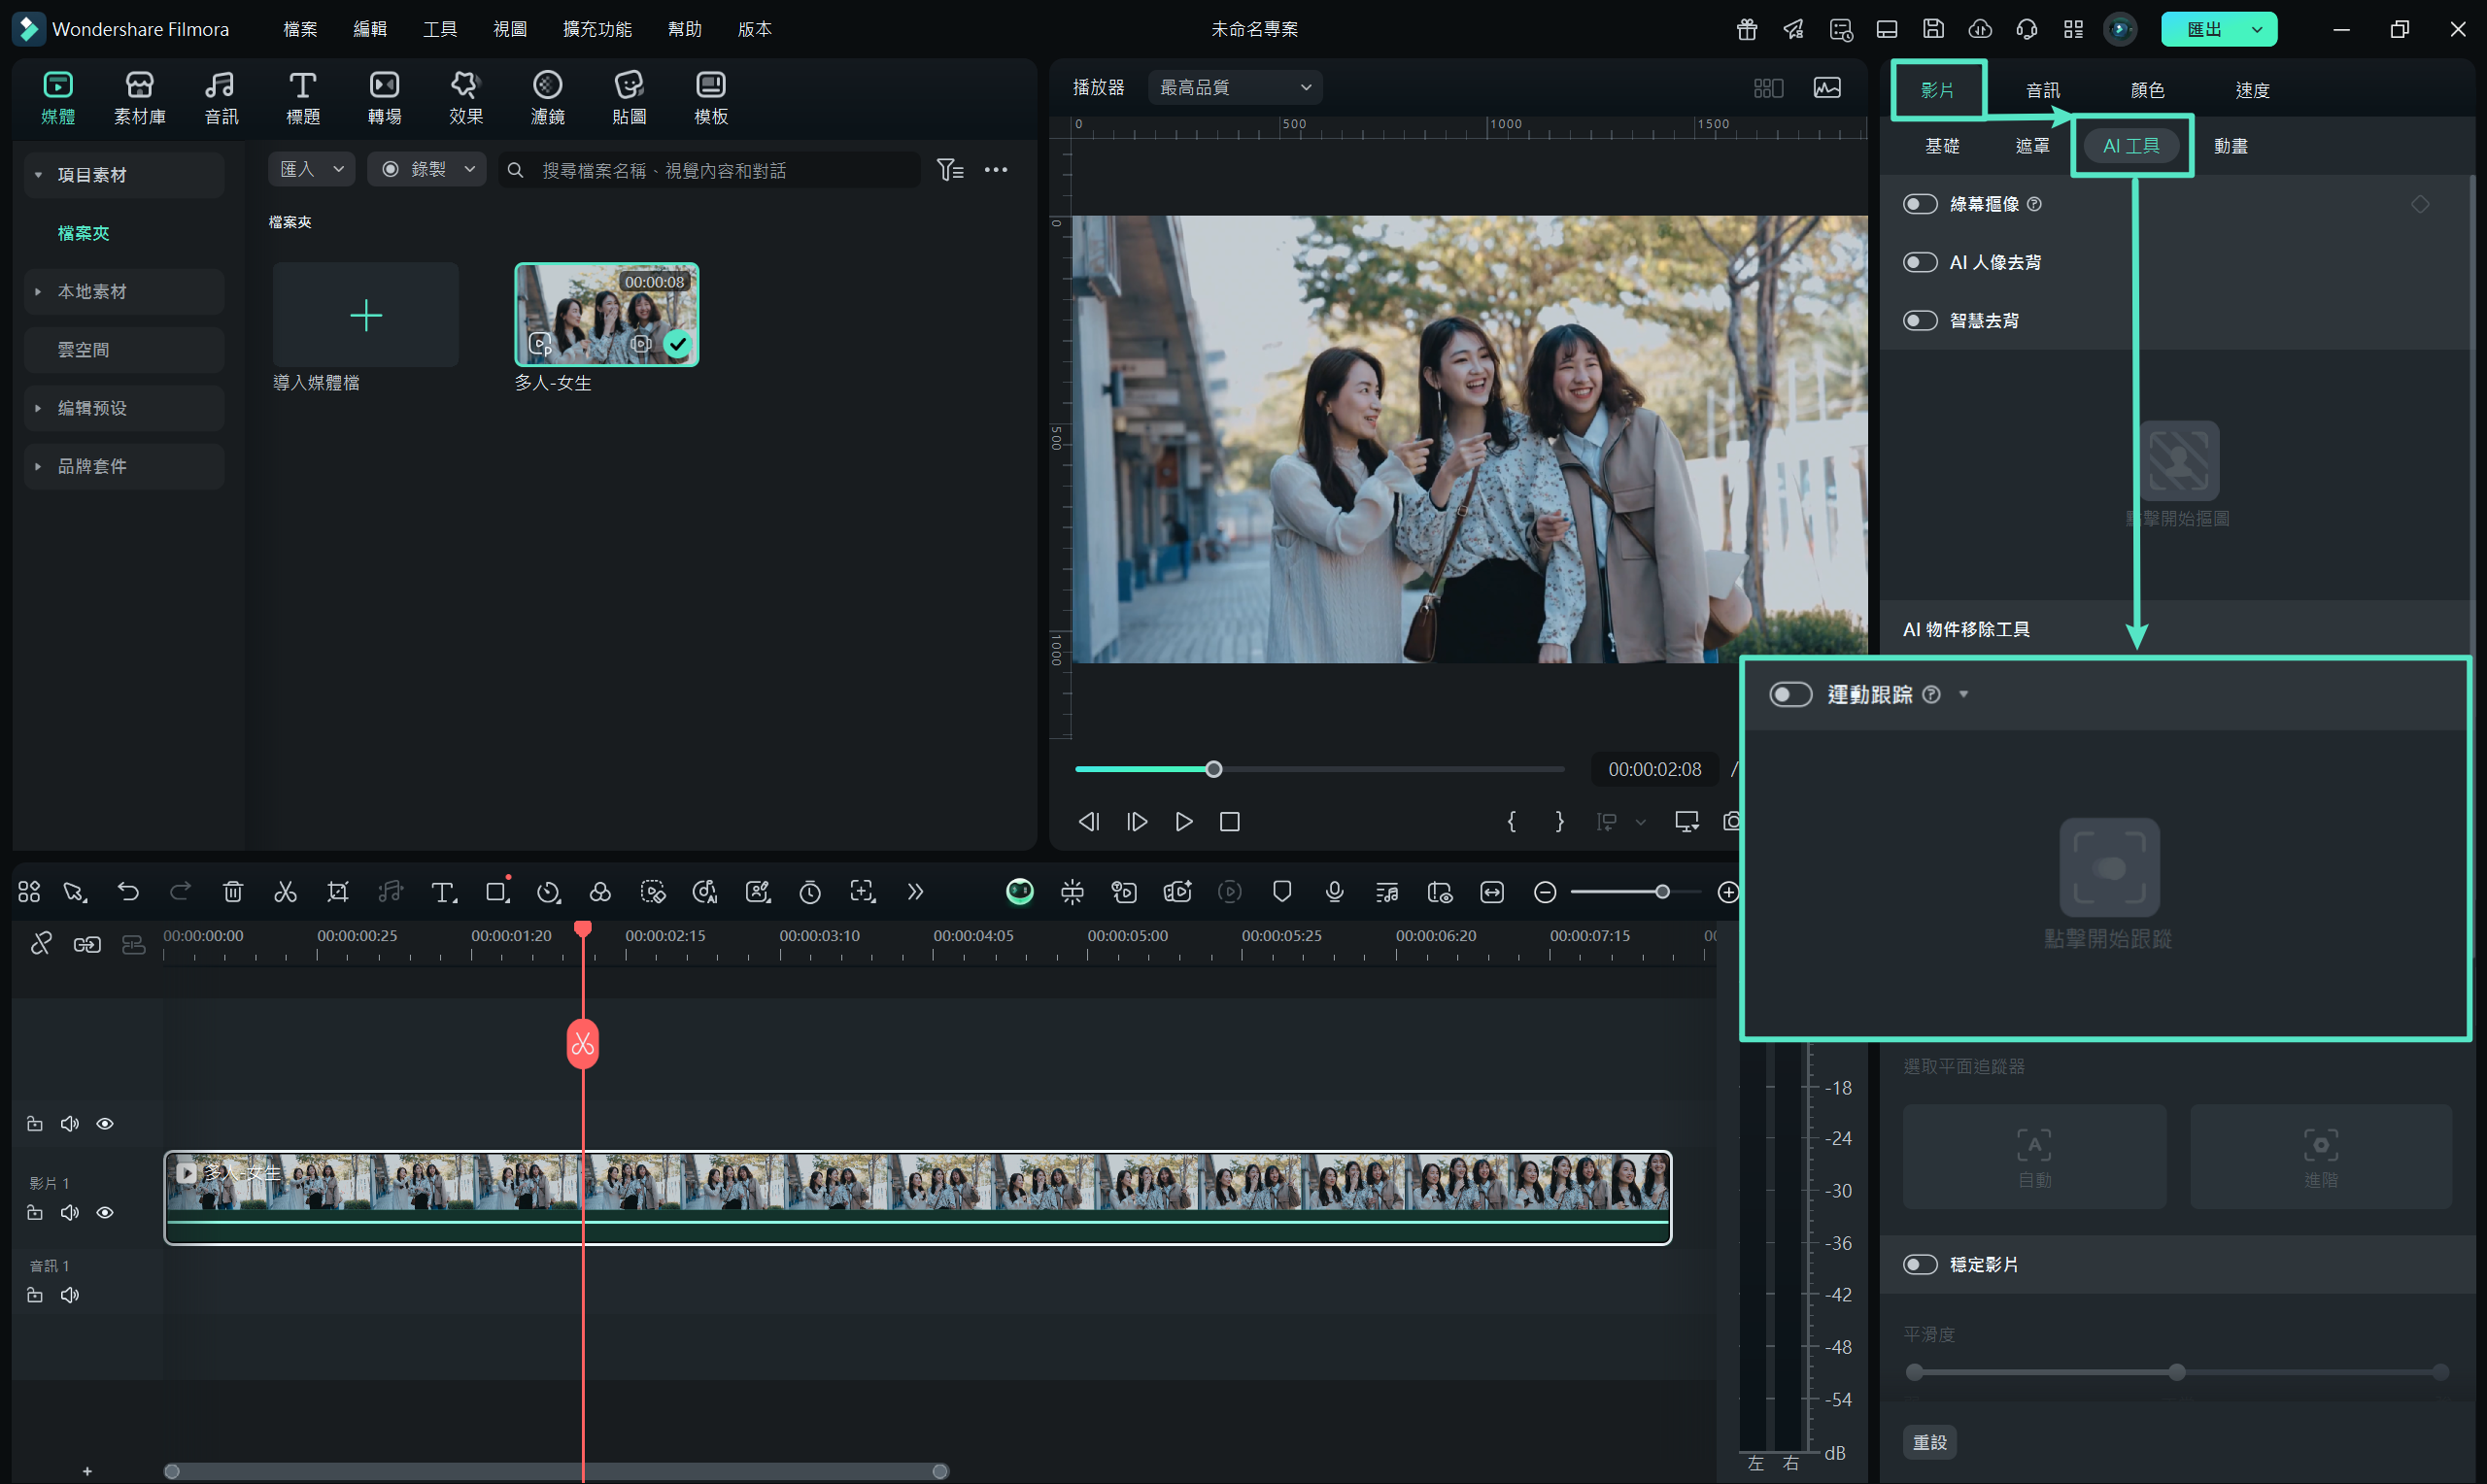Switch to the 速度 tab
The width and height of the screenshot is (2487, 1484).
pyautogui.click(x=2252, y=90)
